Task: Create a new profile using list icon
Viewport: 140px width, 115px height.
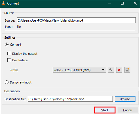Action: click(127, 70)
